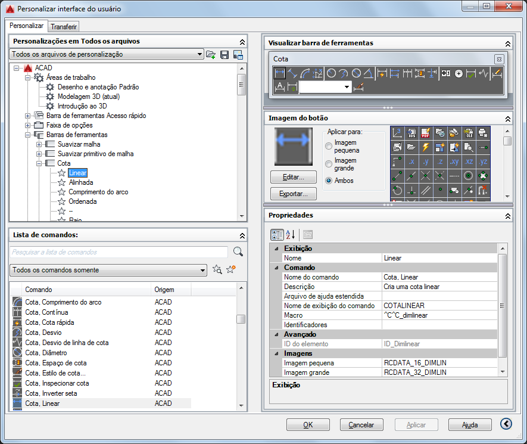Collapse the Lista de comandos panel
This screenshot has width=527, height=444.
tap(242, 235)
